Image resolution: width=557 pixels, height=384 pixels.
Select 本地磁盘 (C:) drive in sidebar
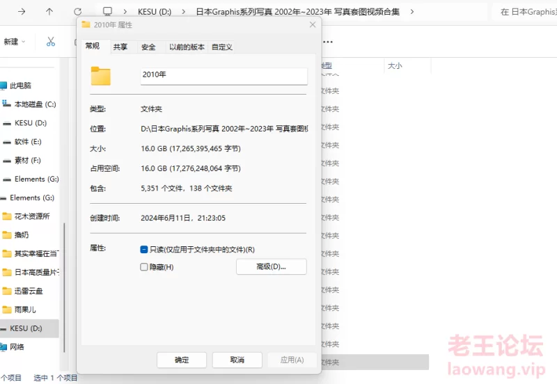(35, 104)
